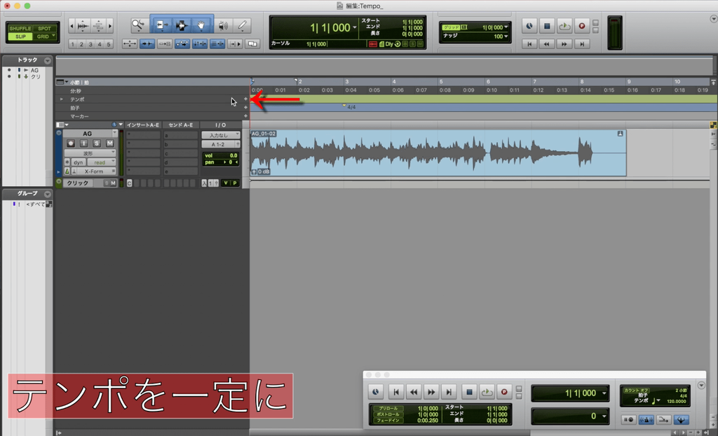Toggle Zoom Toggle button below tools
The width and height of the screenshot is (718, 436).
pos(130,44)
